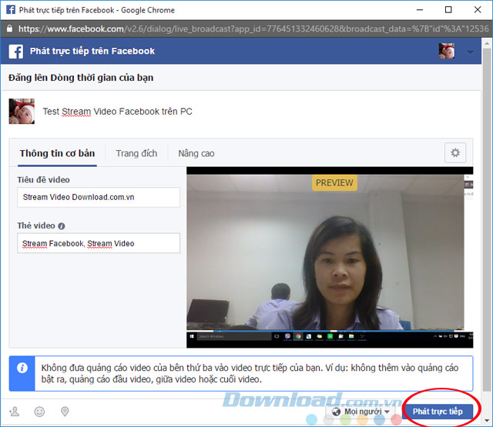Image resolution: width=493 pixels, height=427 pixels.
Task: Click the page's vertical scrollbar
Action: click(x=488, y=231)
